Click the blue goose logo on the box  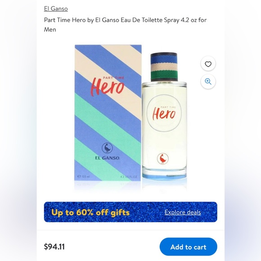pyautogui.click(x=107, y=148)
